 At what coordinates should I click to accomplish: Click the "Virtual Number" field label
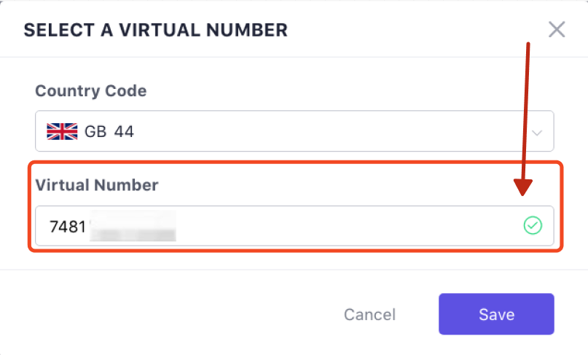97,185
